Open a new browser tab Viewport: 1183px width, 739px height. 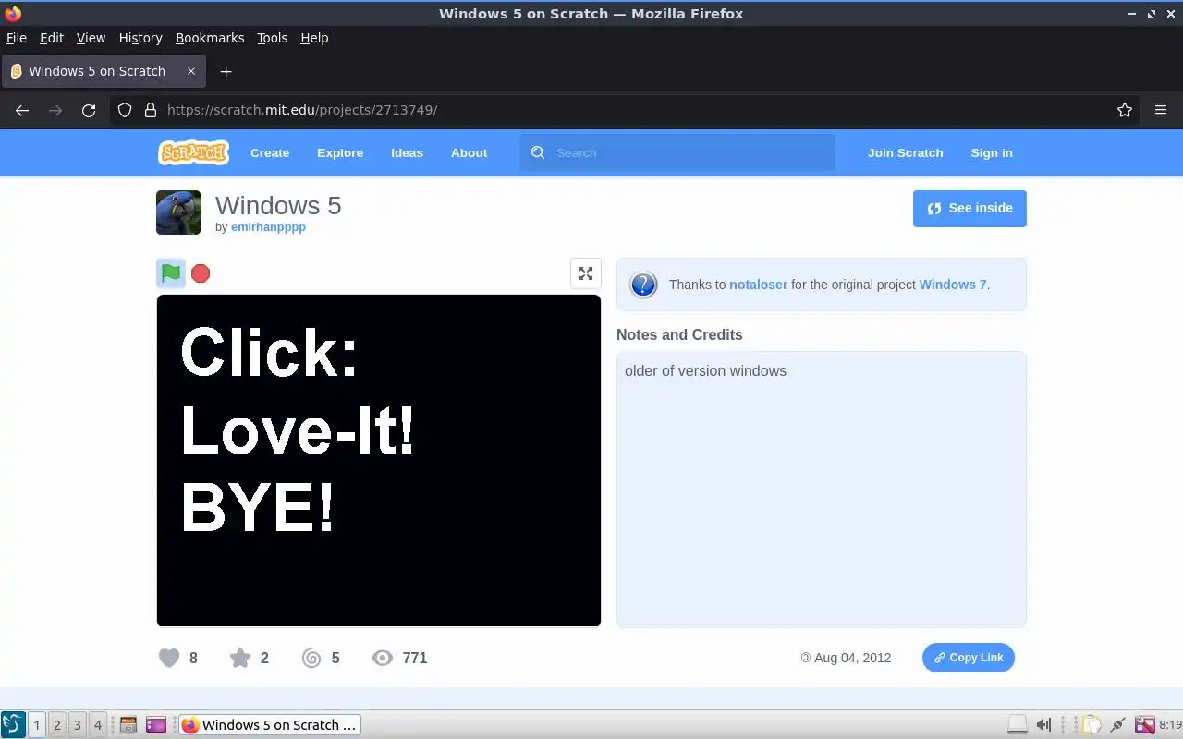(x=226, y=71)
